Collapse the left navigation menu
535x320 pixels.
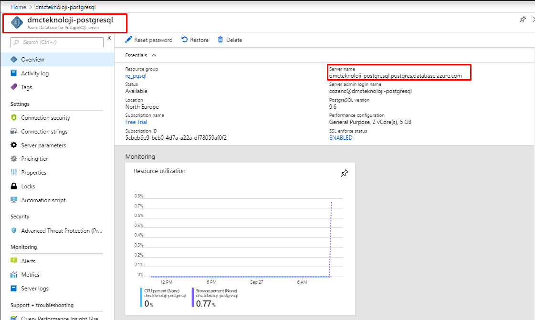tap(109, 38)
